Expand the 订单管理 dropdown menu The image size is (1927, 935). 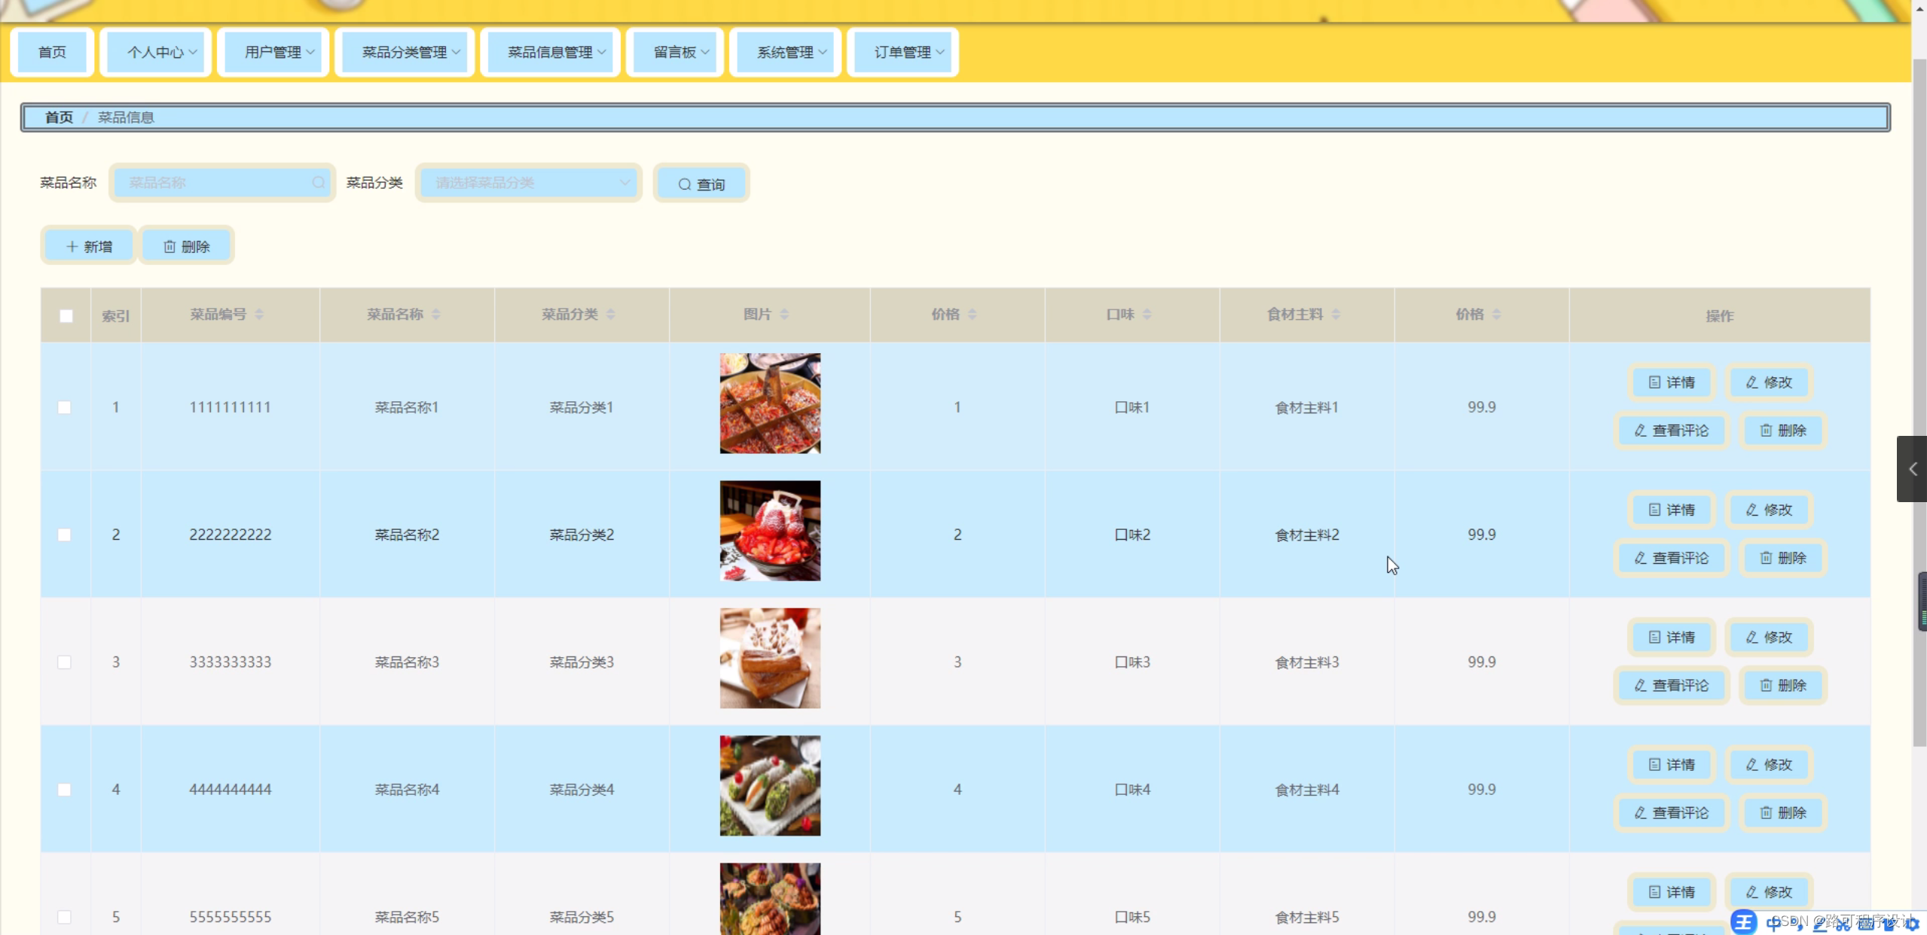[x=902, y=53]
